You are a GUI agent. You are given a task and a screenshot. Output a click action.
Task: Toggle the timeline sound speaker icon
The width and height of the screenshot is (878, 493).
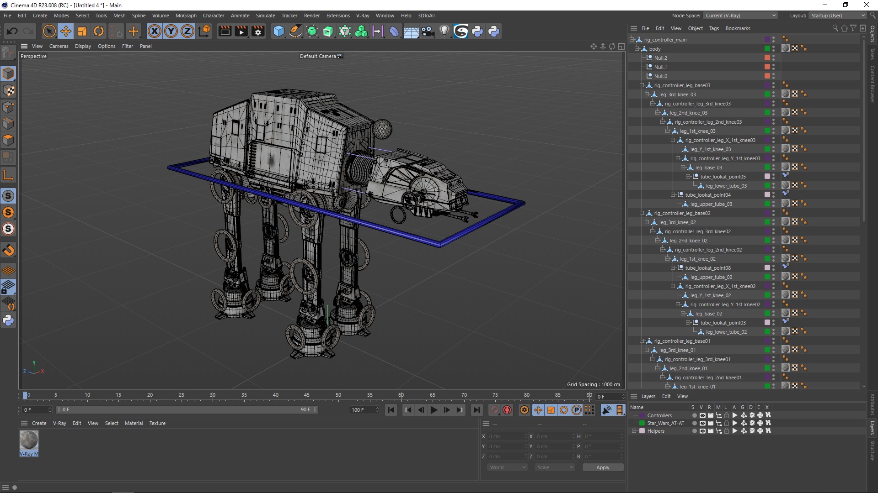tap(607, 410)
